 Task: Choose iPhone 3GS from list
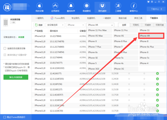click(x=100, y=69)
